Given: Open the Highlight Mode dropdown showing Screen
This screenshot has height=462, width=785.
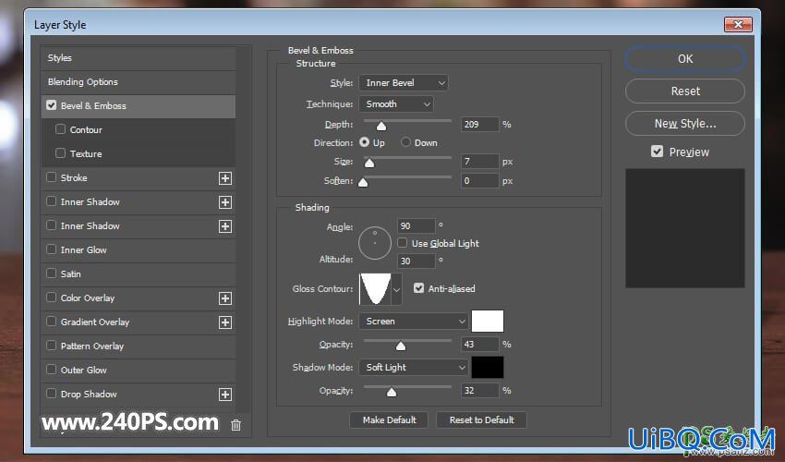Looking at the screenshot, I should (x=414, y=322).
